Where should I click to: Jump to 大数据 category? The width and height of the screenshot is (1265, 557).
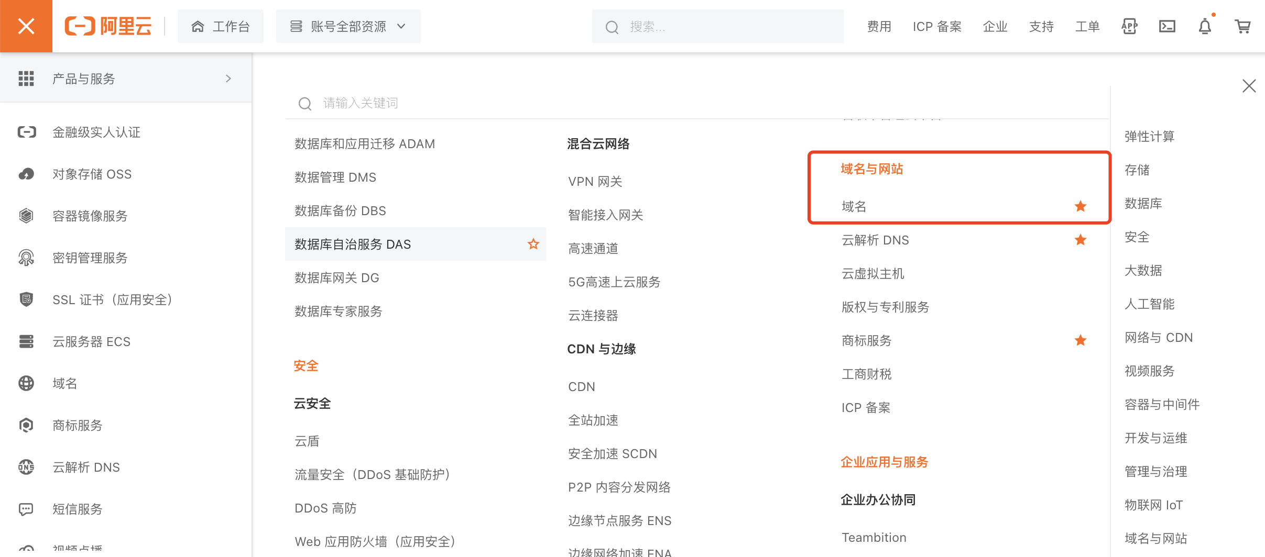[1143, 270]
